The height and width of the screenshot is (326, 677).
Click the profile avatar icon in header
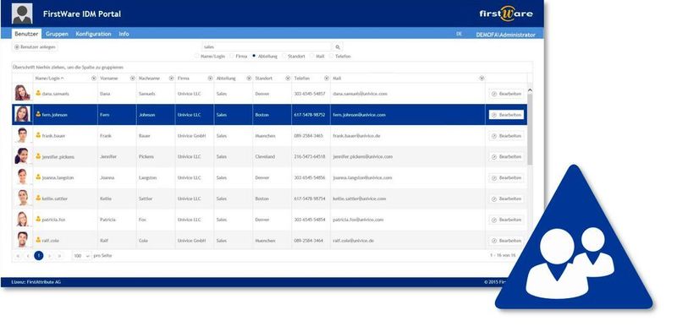22,14
